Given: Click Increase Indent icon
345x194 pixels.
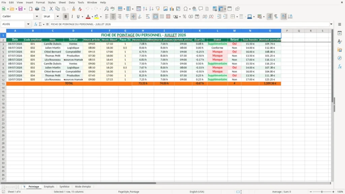Looking at the screenshot, I should 219,17.
